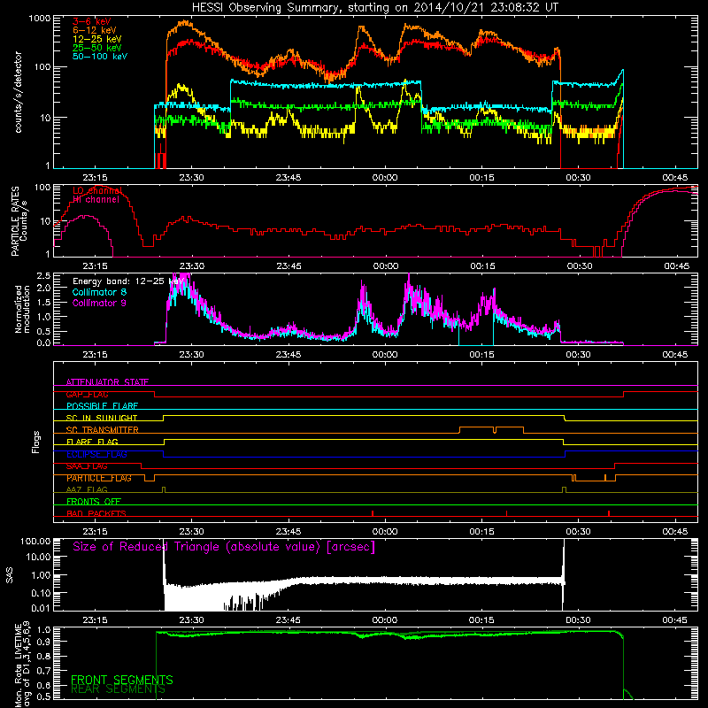The image size is (708, 708).
Task: Select the 6-12 keV legend label
Action: pos(95,30)
